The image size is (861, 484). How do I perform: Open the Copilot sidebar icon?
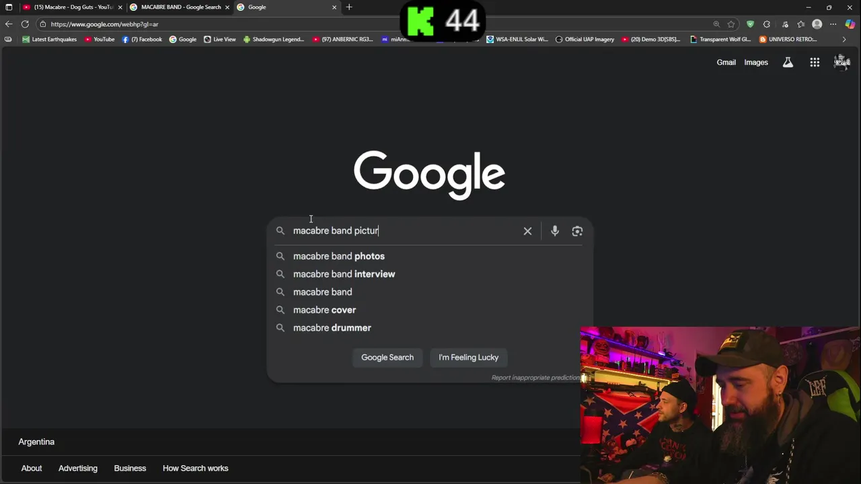point(850,24)
